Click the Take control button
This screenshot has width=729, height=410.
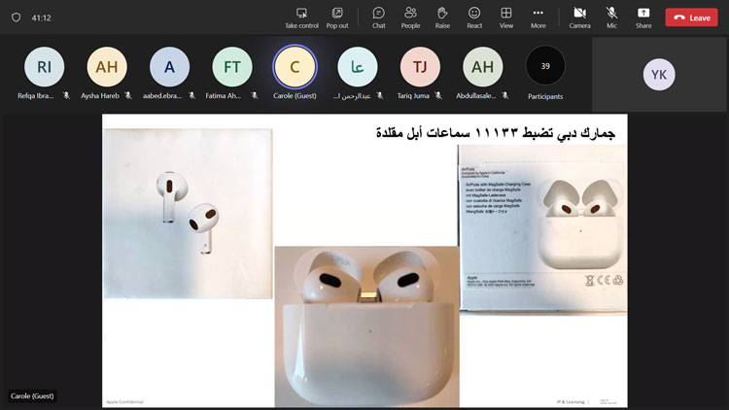click(x=301, y=17)
